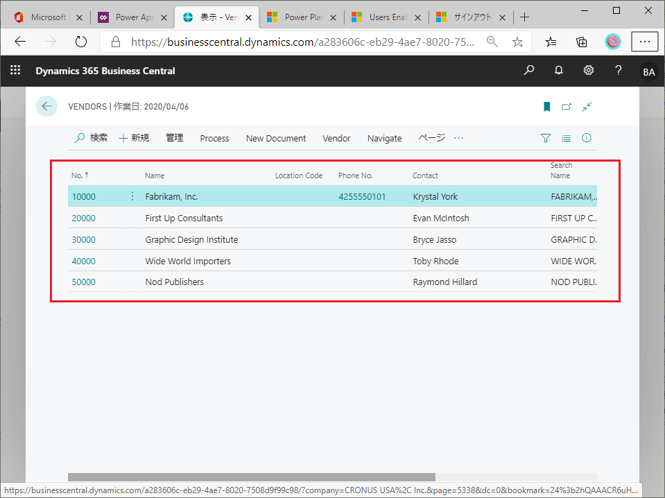665x498 pixels.
Task: Open the Vendors page in a new window
Action: (x=567, y=107)
